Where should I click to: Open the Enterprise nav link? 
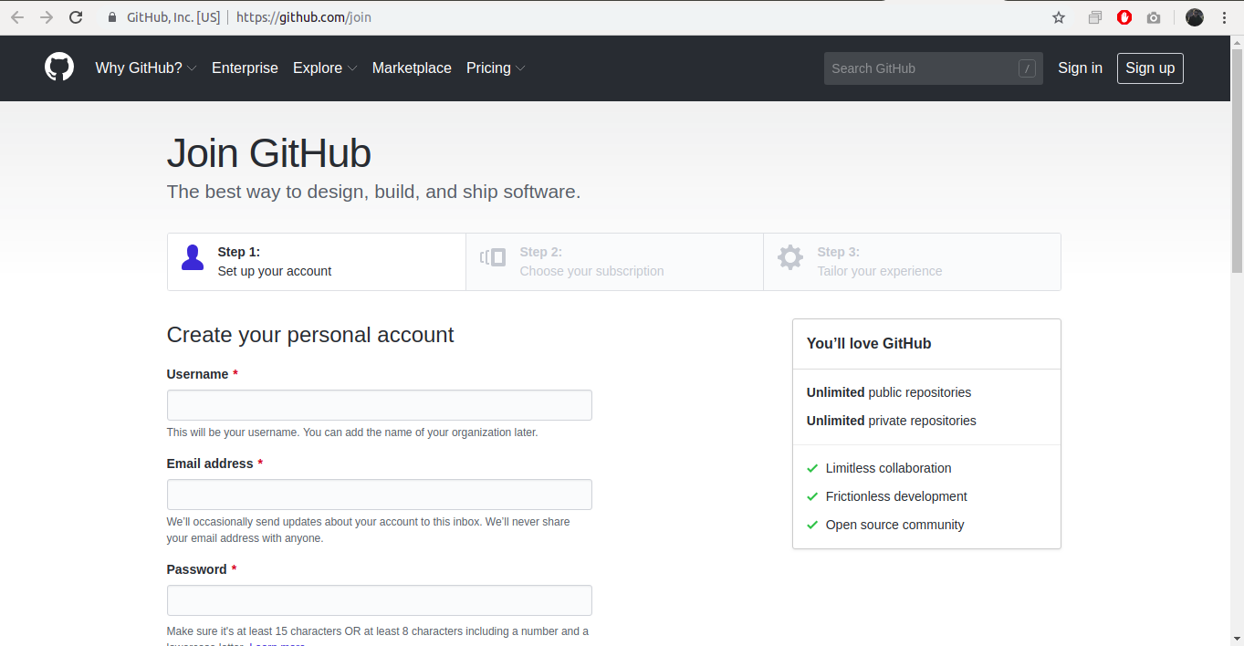[x=245, y=68]
